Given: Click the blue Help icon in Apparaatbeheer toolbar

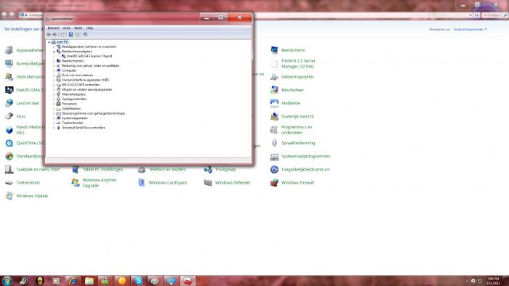Looking at the screenshot, I should coord(71,34).
